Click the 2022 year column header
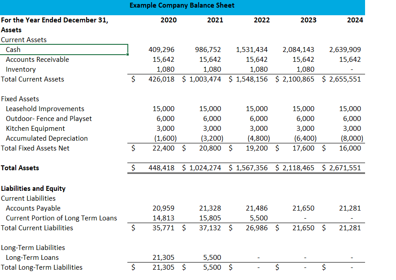 coord(261,20)
